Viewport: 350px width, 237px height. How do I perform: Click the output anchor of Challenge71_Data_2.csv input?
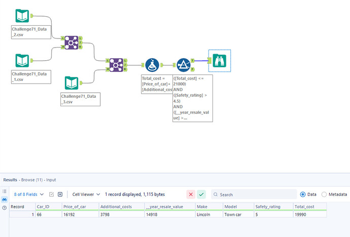[x=31, y=16]
